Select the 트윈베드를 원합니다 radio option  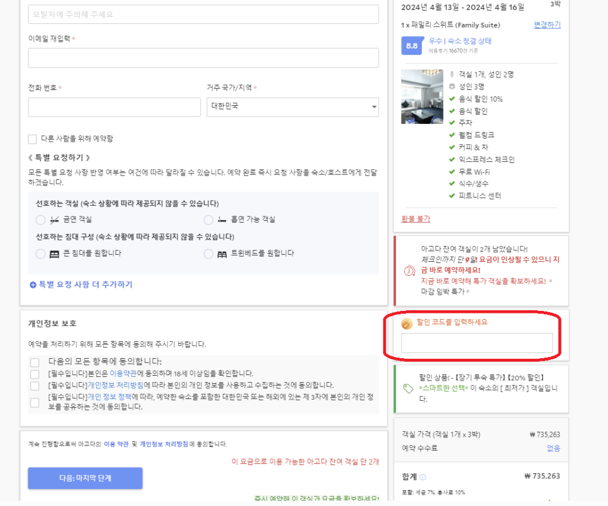click(x=208, y=254)
